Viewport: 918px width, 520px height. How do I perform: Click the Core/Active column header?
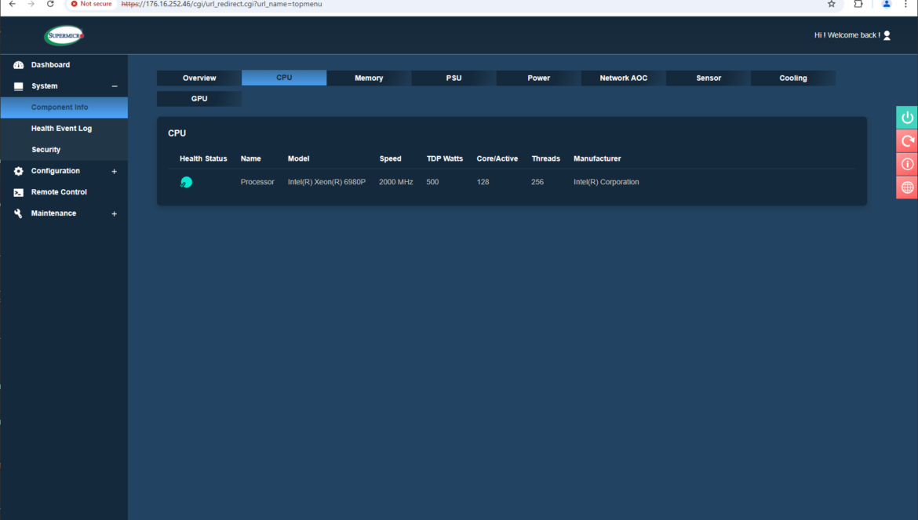pyautogui.click(x=497, y=158)
